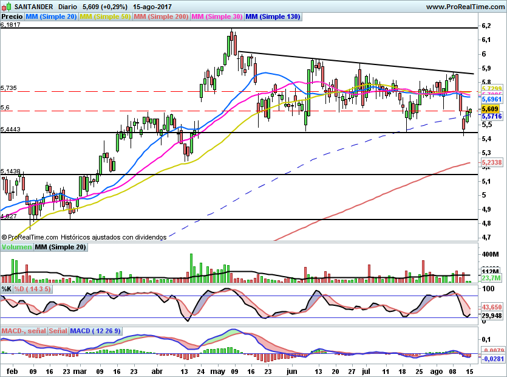Click the SANTANDER ticker name

pos(34,7)
